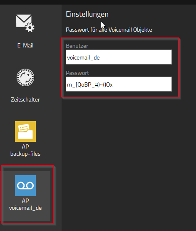Click the E-Mail label
The width and height of the screenshot is (196, 231).
coord(25,45)
